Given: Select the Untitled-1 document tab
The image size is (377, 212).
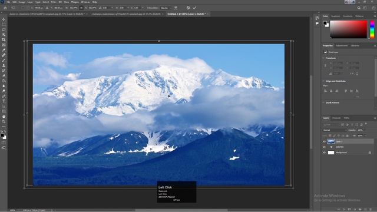Looking at the screenshot, I should click(x=187, y=14).
